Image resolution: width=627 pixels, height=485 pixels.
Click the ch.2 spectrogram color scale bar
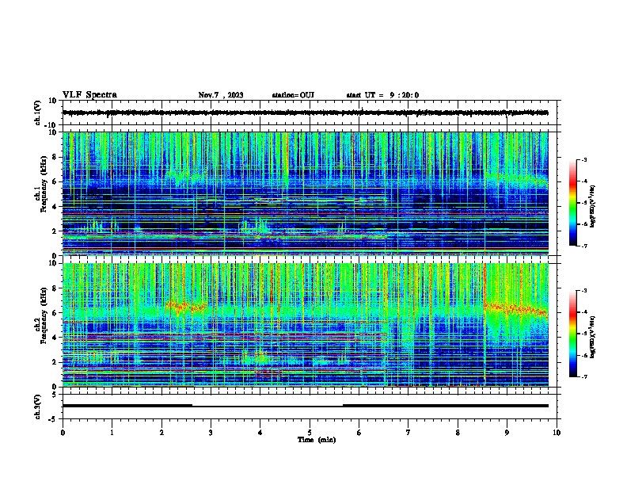tap(572, 334)
